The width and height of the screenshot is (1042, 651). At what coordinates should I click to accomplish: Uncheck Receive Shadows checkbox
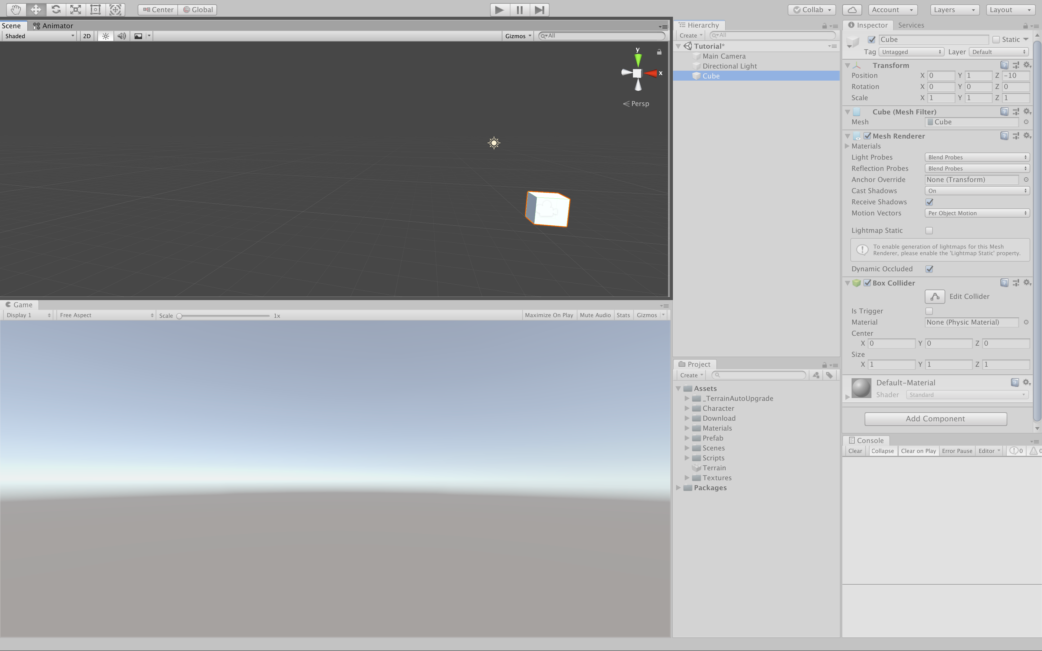(929, 202)
